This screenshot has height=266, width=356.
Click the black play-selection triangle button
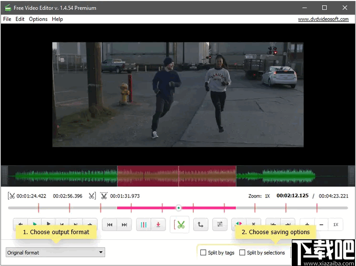tap(48, 224)
